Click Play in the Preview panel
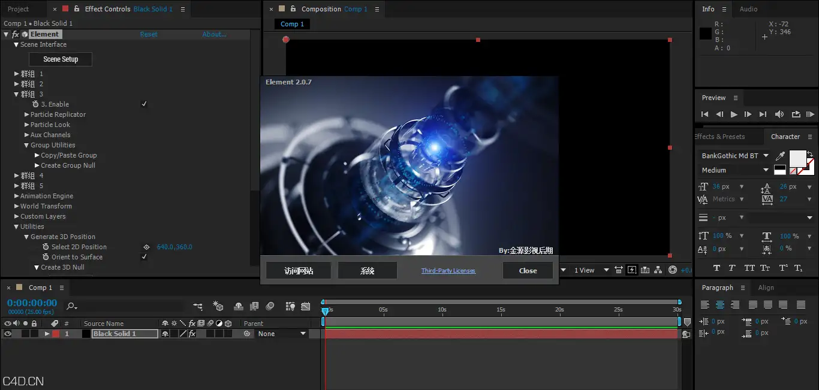The image size is (819, 390). click(x=733, y=114)
